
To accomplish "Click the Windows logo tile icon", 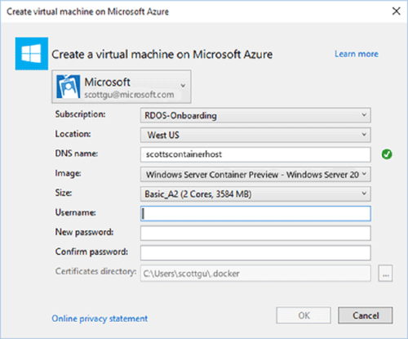I will 32,54.
